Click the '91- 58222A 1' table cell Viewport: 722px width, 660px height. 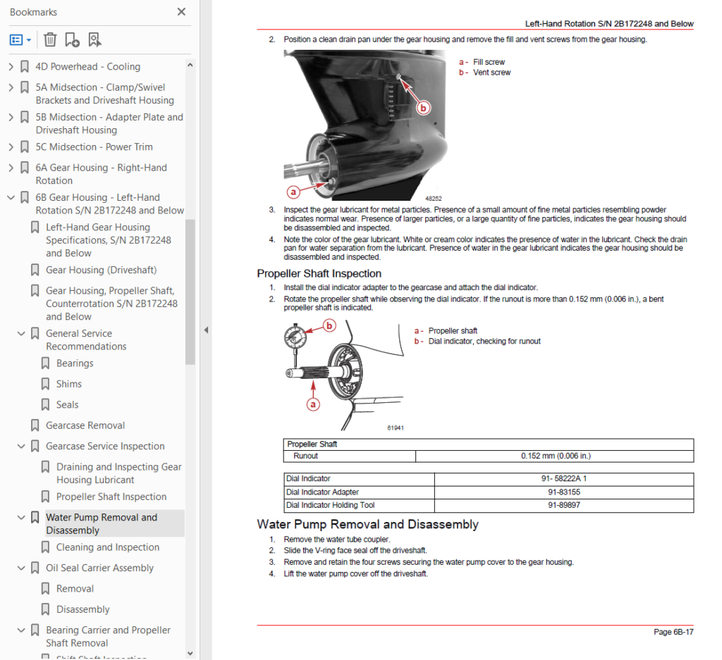pyautogui.click(x=564, y=479)
